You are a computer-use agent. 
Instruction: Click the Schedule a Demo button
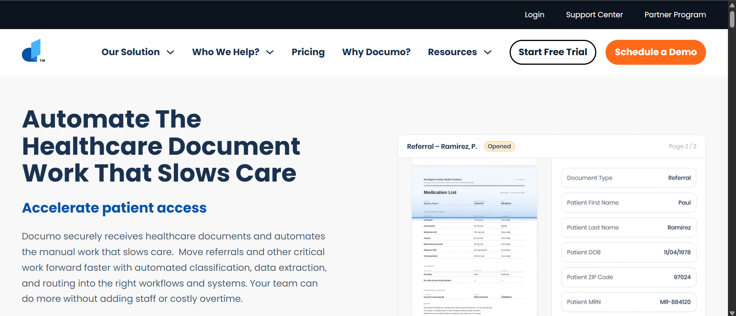click(655, 52)
